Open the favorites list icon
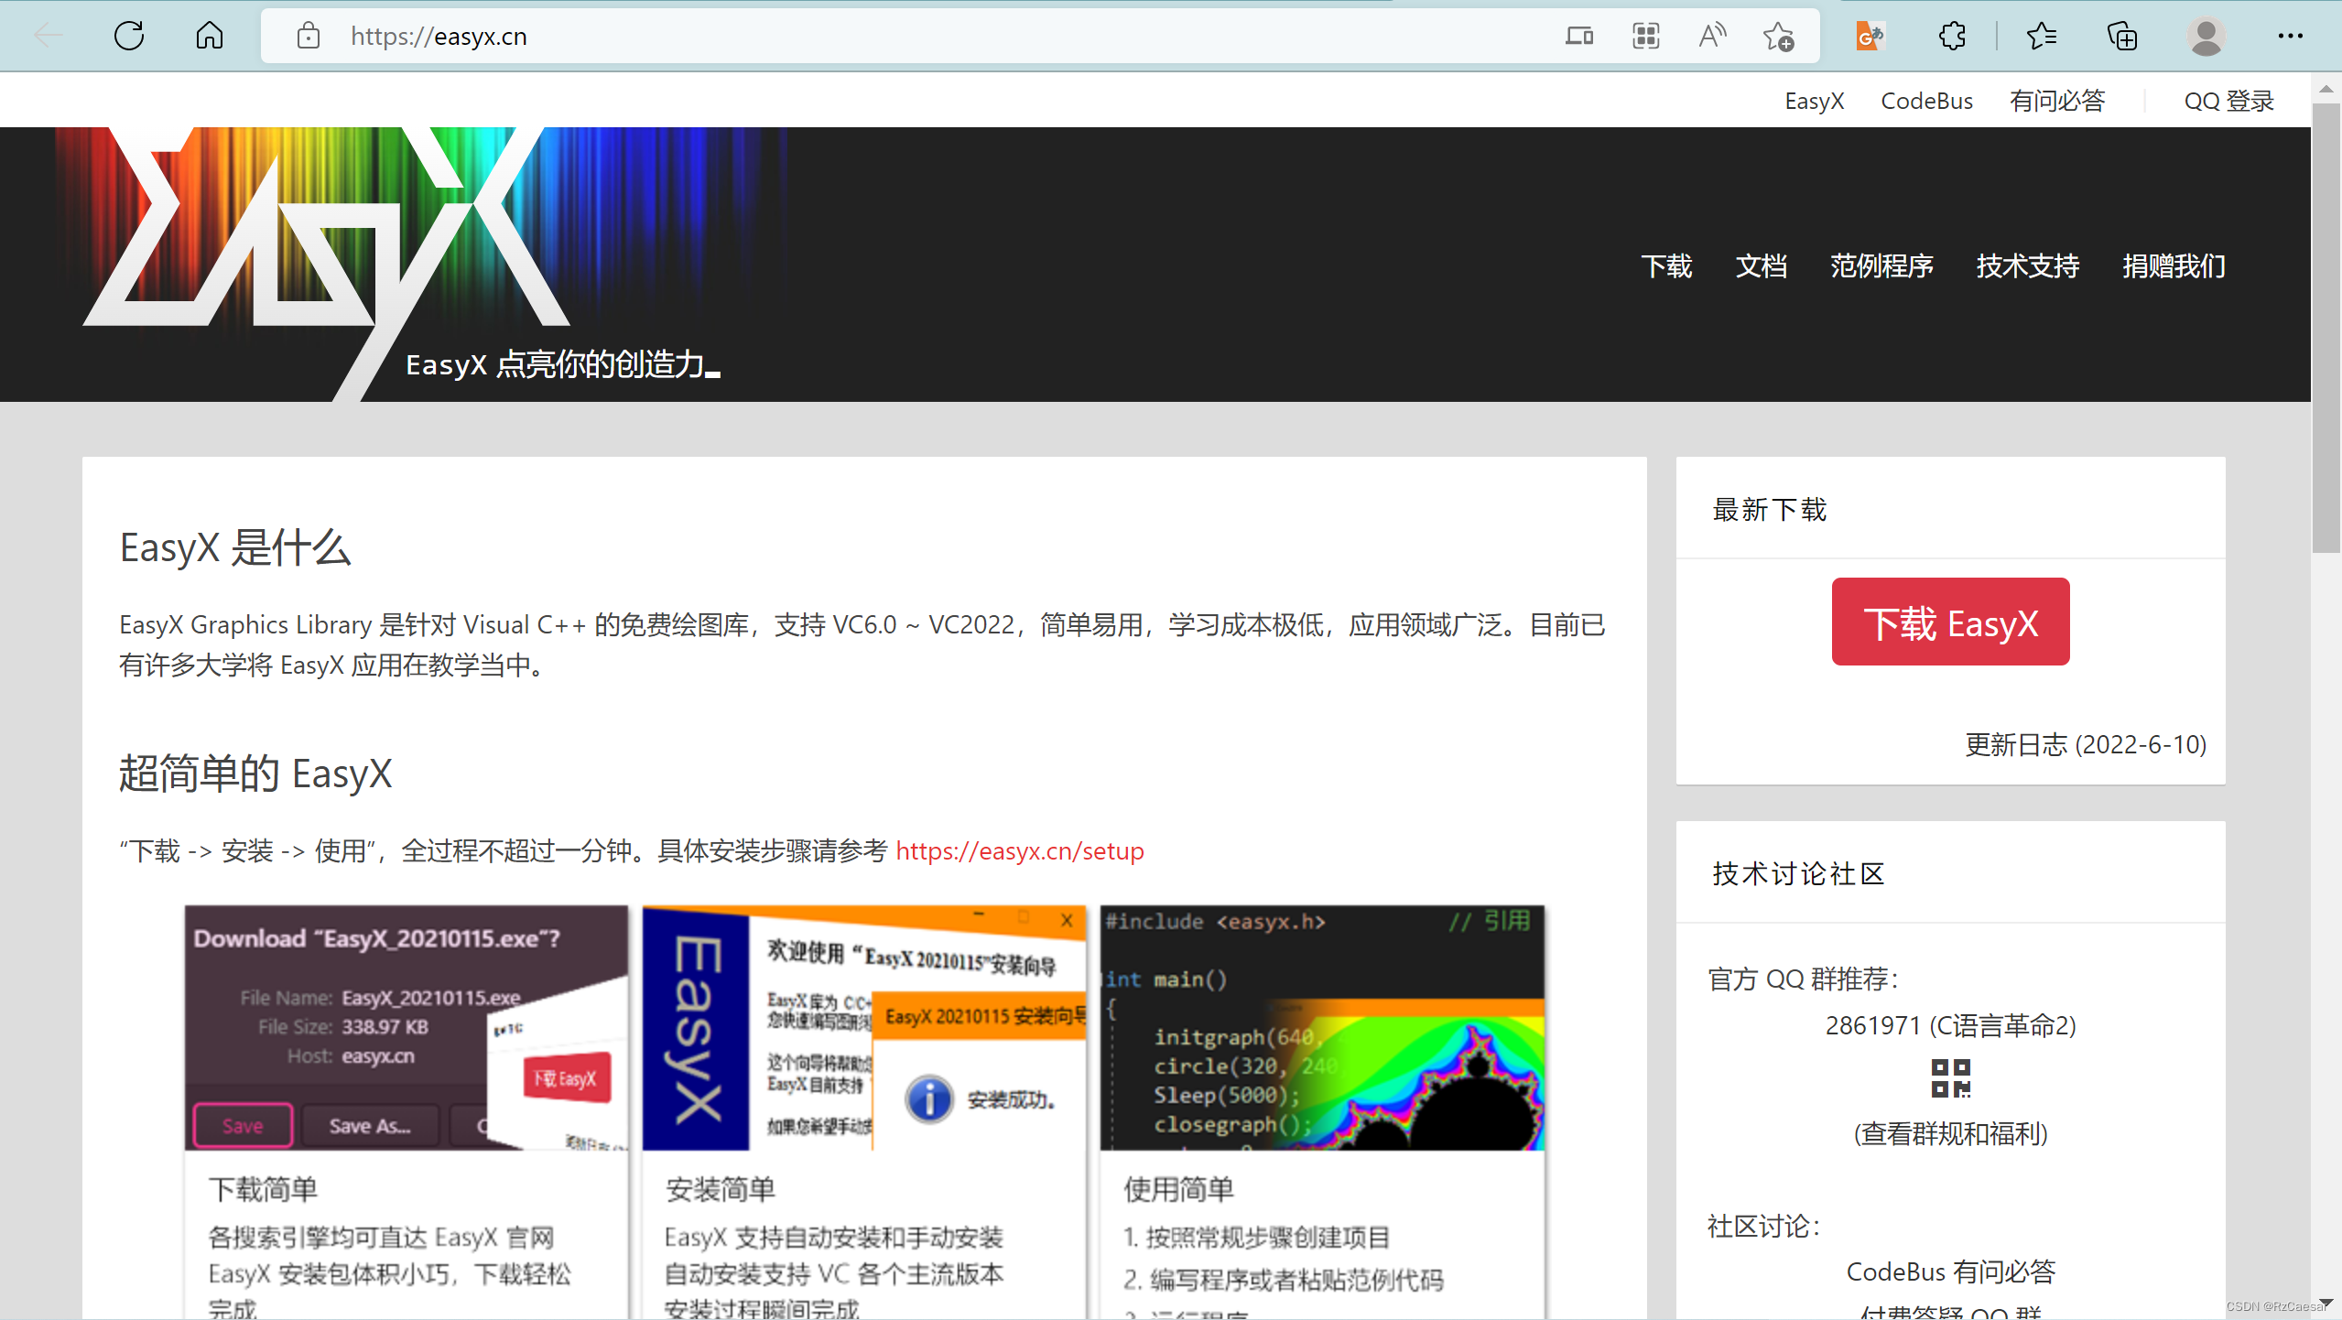The width and height of the screenshot is (2342, 1320). (2042, 37)
